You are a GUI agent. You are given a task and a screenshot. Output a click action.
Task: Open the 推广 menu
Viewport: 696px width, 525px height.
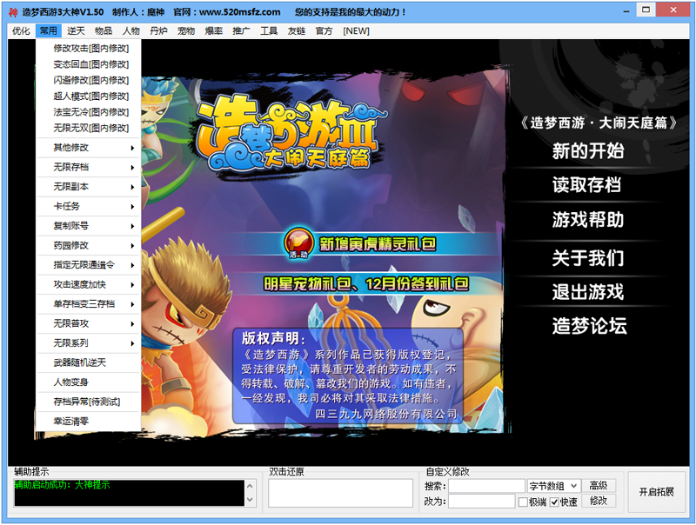pyautogui.click(x=241, y=30)
